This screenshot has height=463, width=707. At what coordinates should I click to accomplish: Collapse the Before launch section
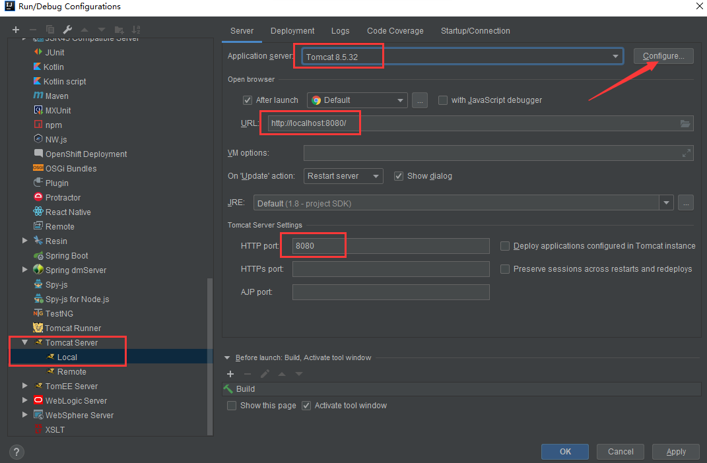tap(227, 357)
